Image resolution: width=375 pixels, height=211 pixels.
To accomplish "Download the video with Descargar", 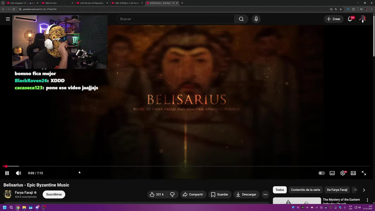I will click(246, 194).
